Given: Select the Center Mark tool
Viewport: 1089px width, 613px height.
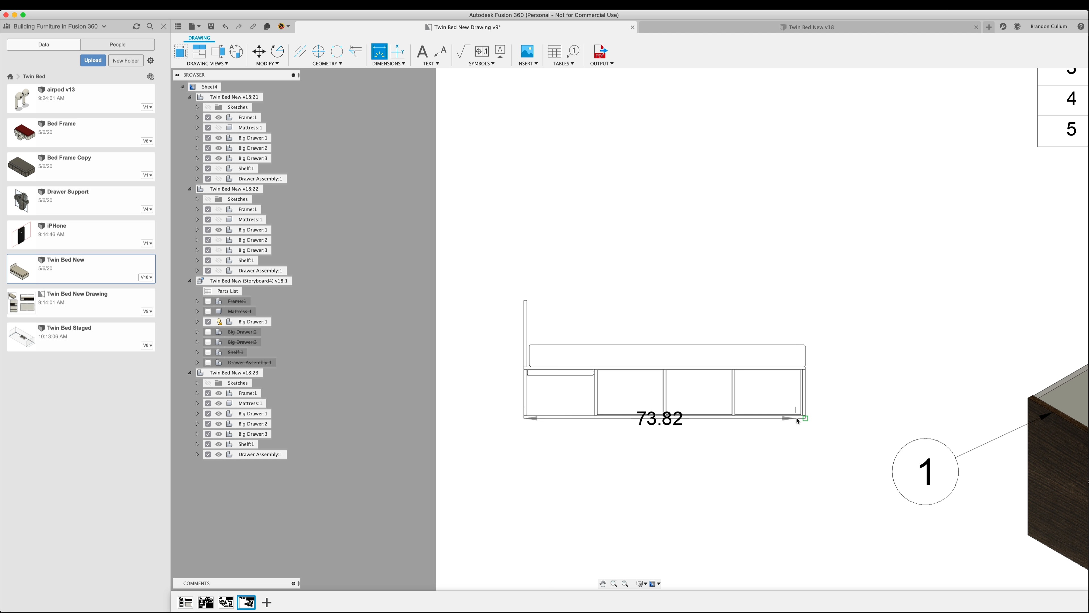Looking at the screenshot, I should pyautogui.click(x=318, y=52).
